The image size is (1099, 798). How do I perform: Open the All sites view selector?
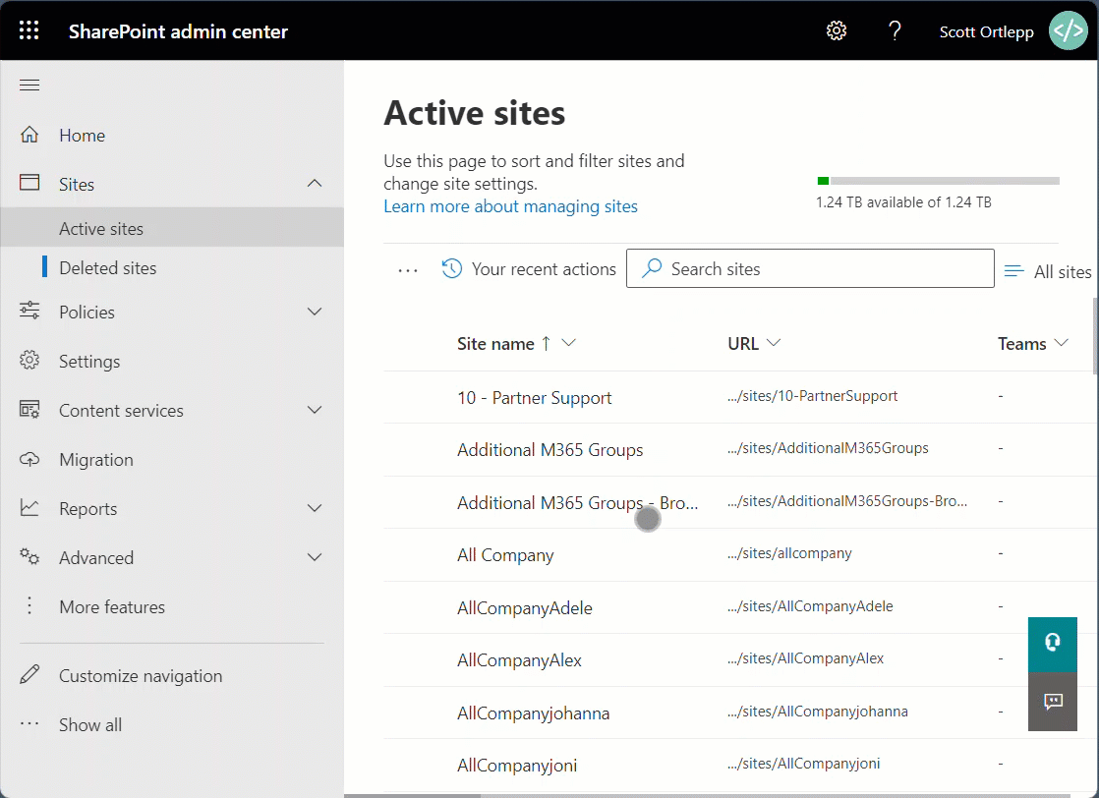(1049, 271)
